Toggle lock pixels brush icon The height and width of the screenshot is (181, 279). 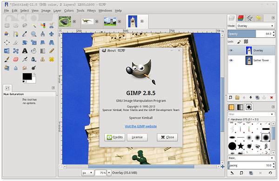[239, 42]
